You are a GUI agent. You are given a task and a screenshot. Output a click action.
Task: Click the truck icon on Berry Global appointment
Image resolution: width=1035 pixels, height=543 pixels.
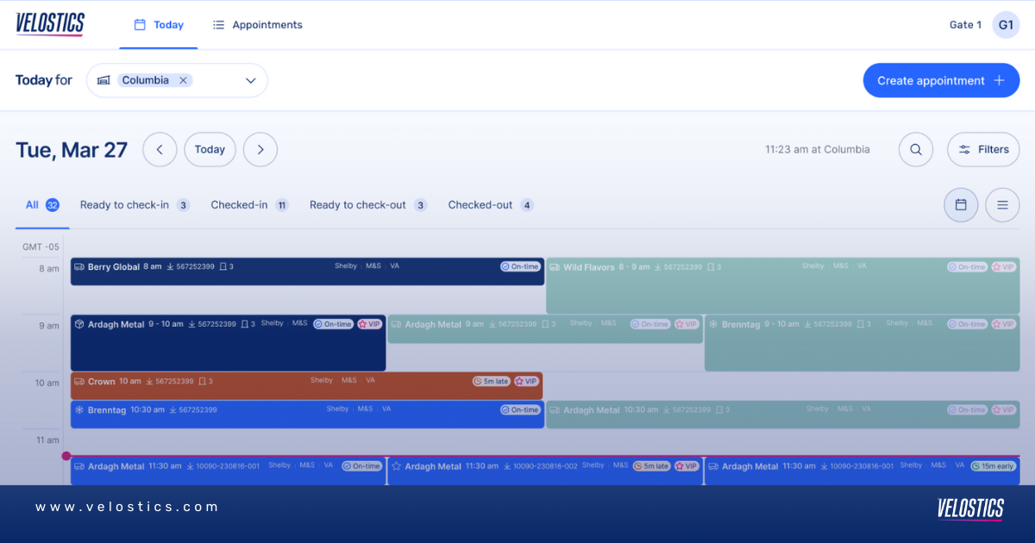(79, 267)
